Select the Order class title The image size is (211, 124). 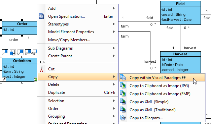click(22, 24)
